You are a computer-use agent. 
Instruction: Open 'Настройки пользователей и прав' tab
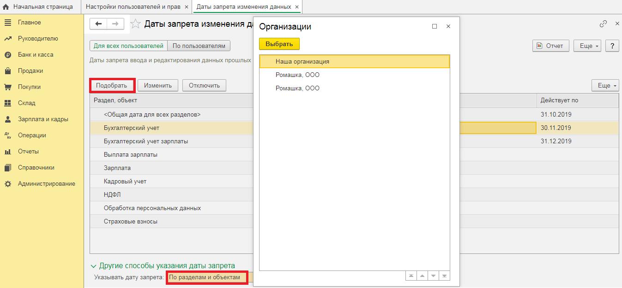click(133, 7)
